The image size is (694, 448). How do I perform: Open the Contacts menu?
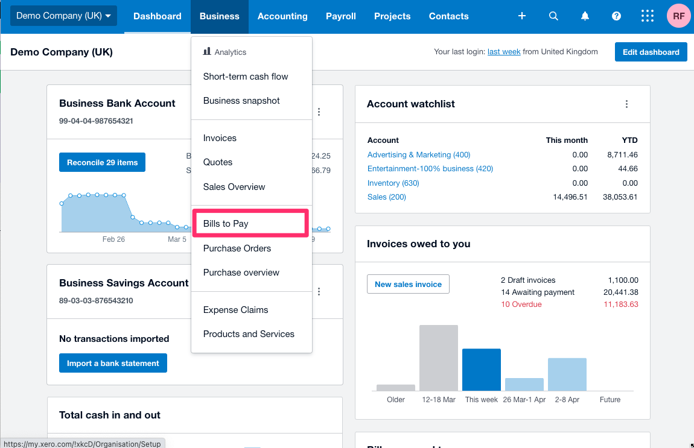click(x=448, y=16)
